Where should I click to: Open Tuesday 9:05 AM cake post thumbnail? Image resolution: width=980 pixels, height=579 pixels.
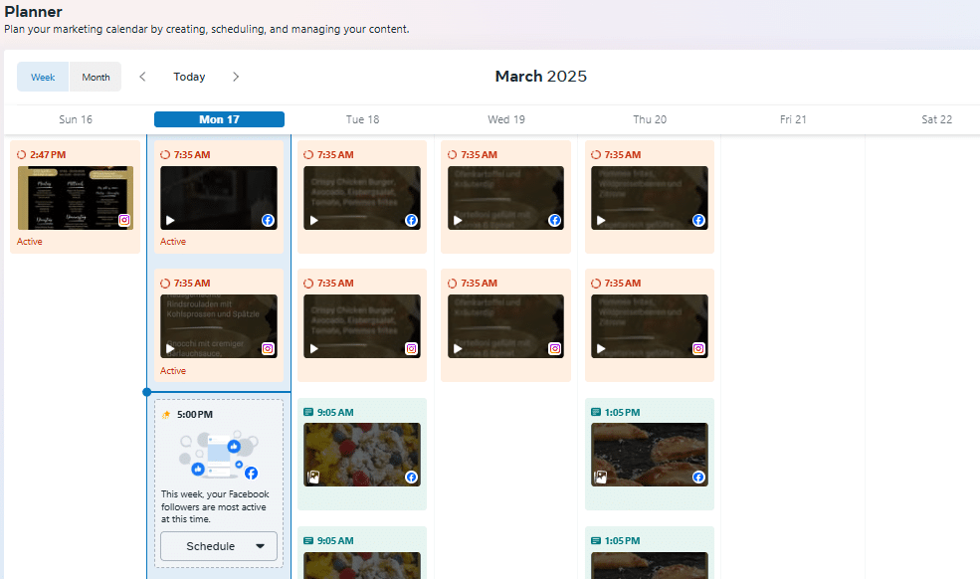tap(362, 455)
